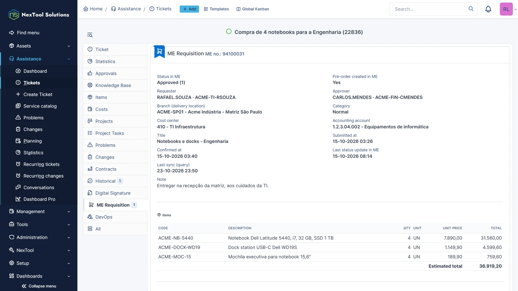
Task: Click the notifications bell icon
Action: pos(488,9)
